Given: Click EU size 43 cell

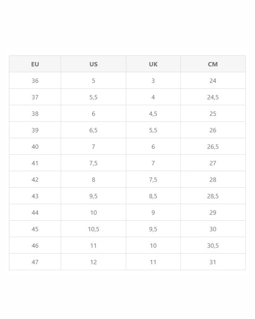Looking at the screenshot, I should pyautogui.click(x=35, y=196).
